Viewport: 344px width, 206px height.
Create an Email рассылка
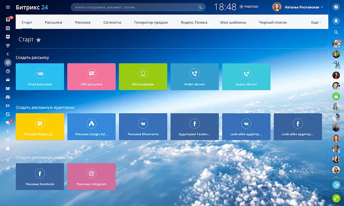click(x=40, y=77)
